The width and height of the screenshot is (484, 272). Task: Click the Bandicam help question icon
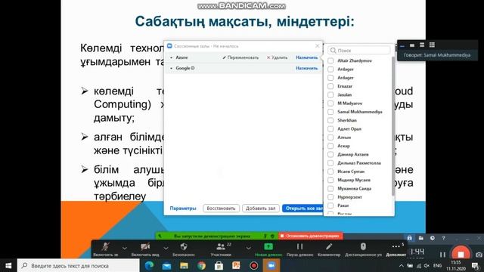click(x=444, y=238)
